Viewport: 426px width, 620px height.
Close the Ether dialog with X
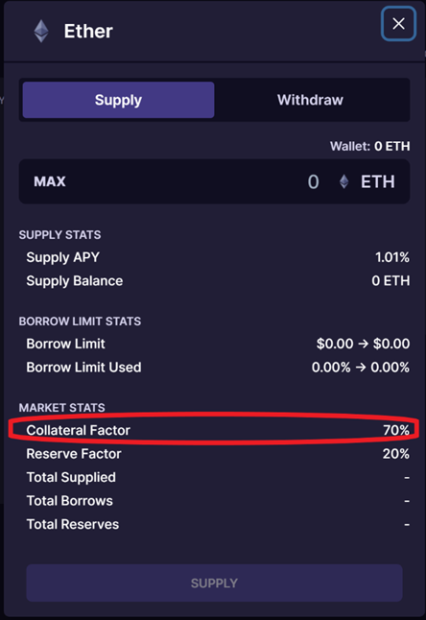pyautogui.click(x=398, y=24)
